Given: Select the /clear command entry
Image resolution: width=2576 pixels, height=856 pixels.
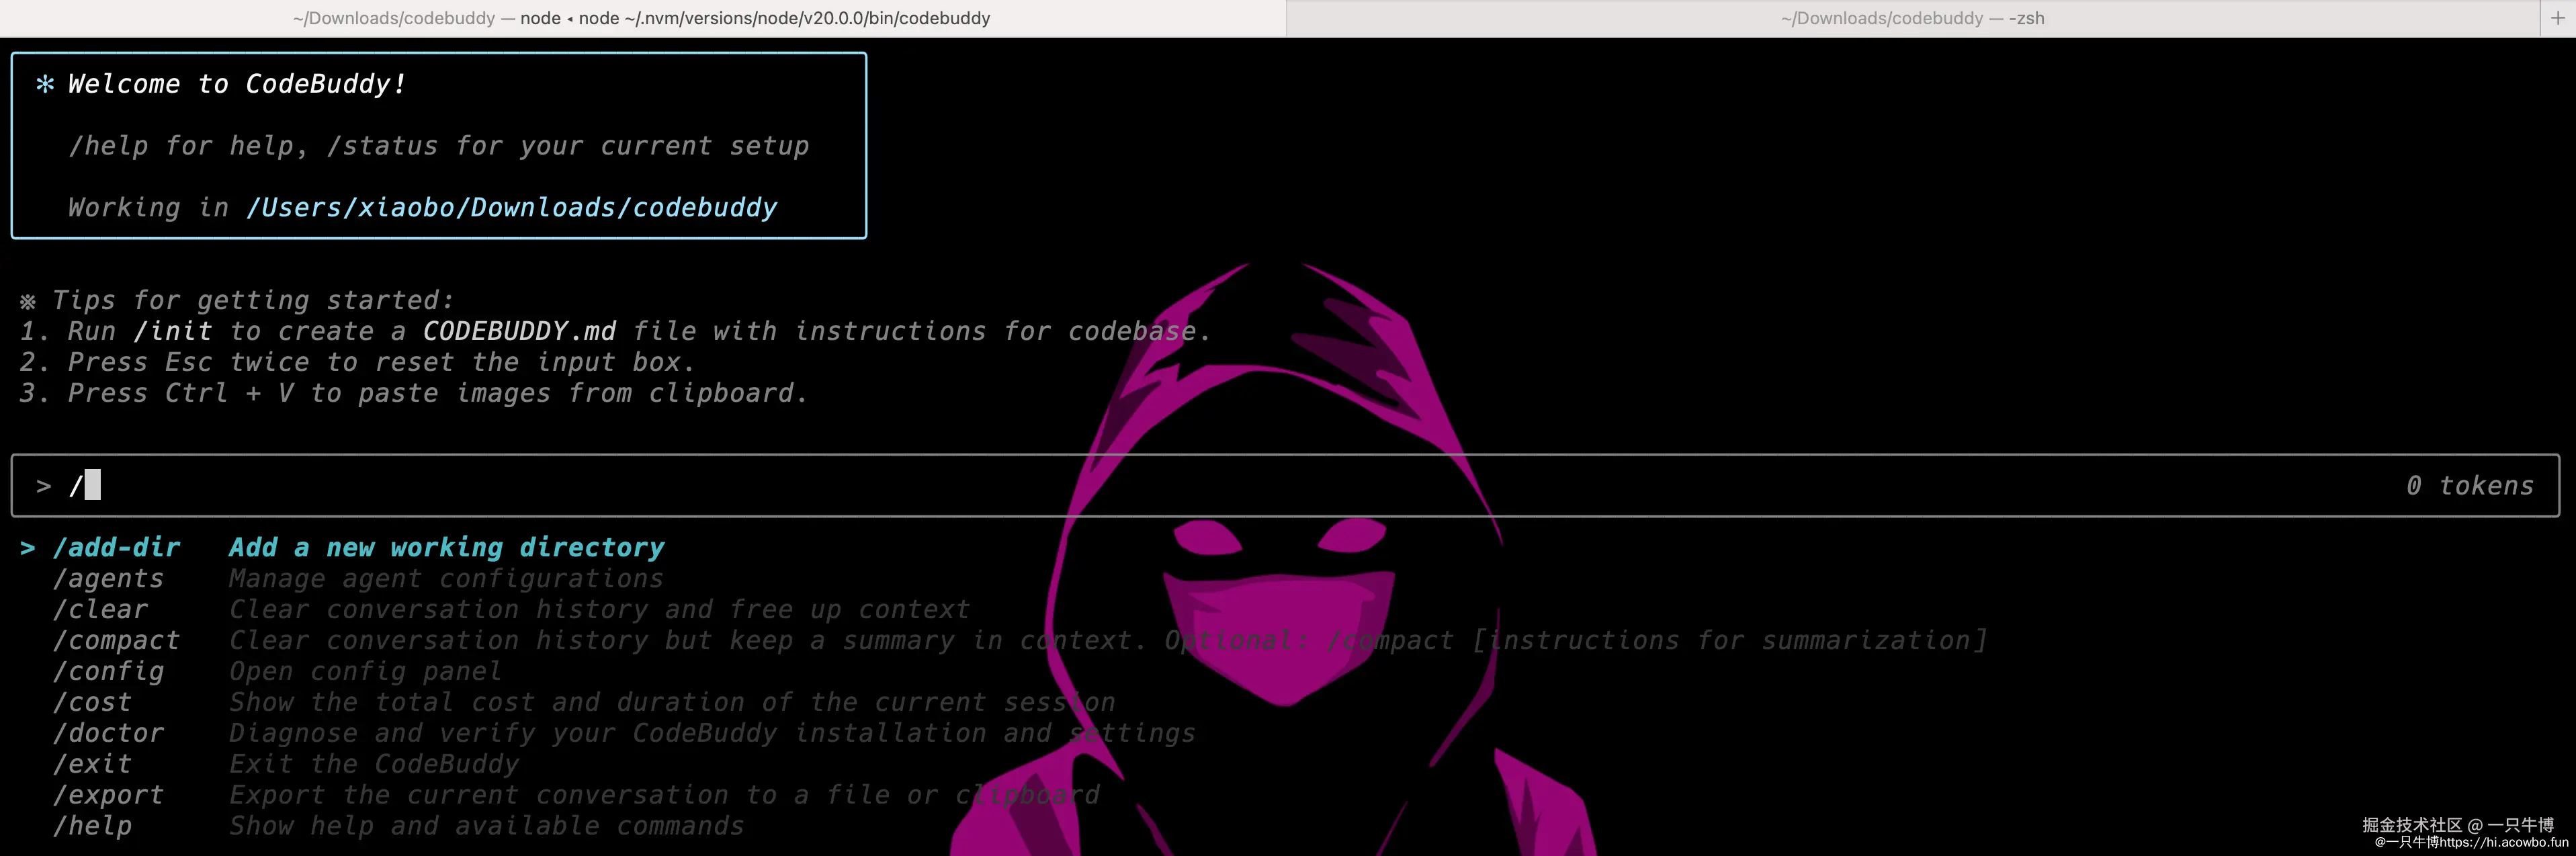Looking at the screenshot, I should [x=100, y=610].
